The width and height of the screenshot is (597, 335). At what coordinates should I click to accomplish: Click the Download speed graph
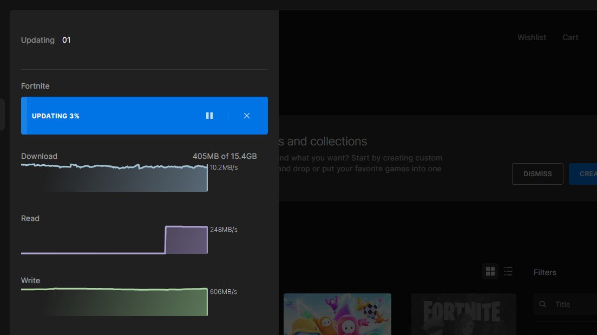tap(114, 178)
